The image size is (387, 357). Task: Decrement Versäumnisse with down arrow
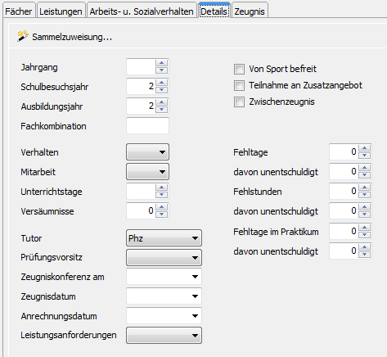[161, 215]
